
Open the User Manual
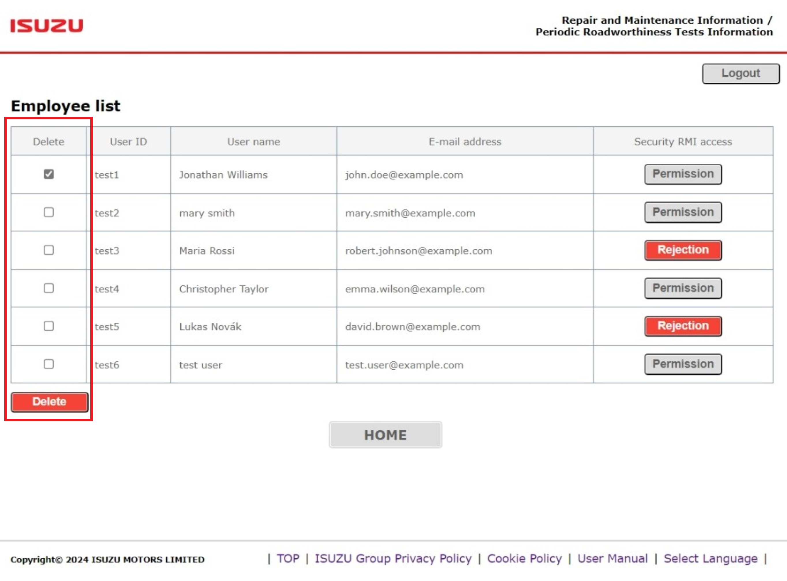(613, 558)
